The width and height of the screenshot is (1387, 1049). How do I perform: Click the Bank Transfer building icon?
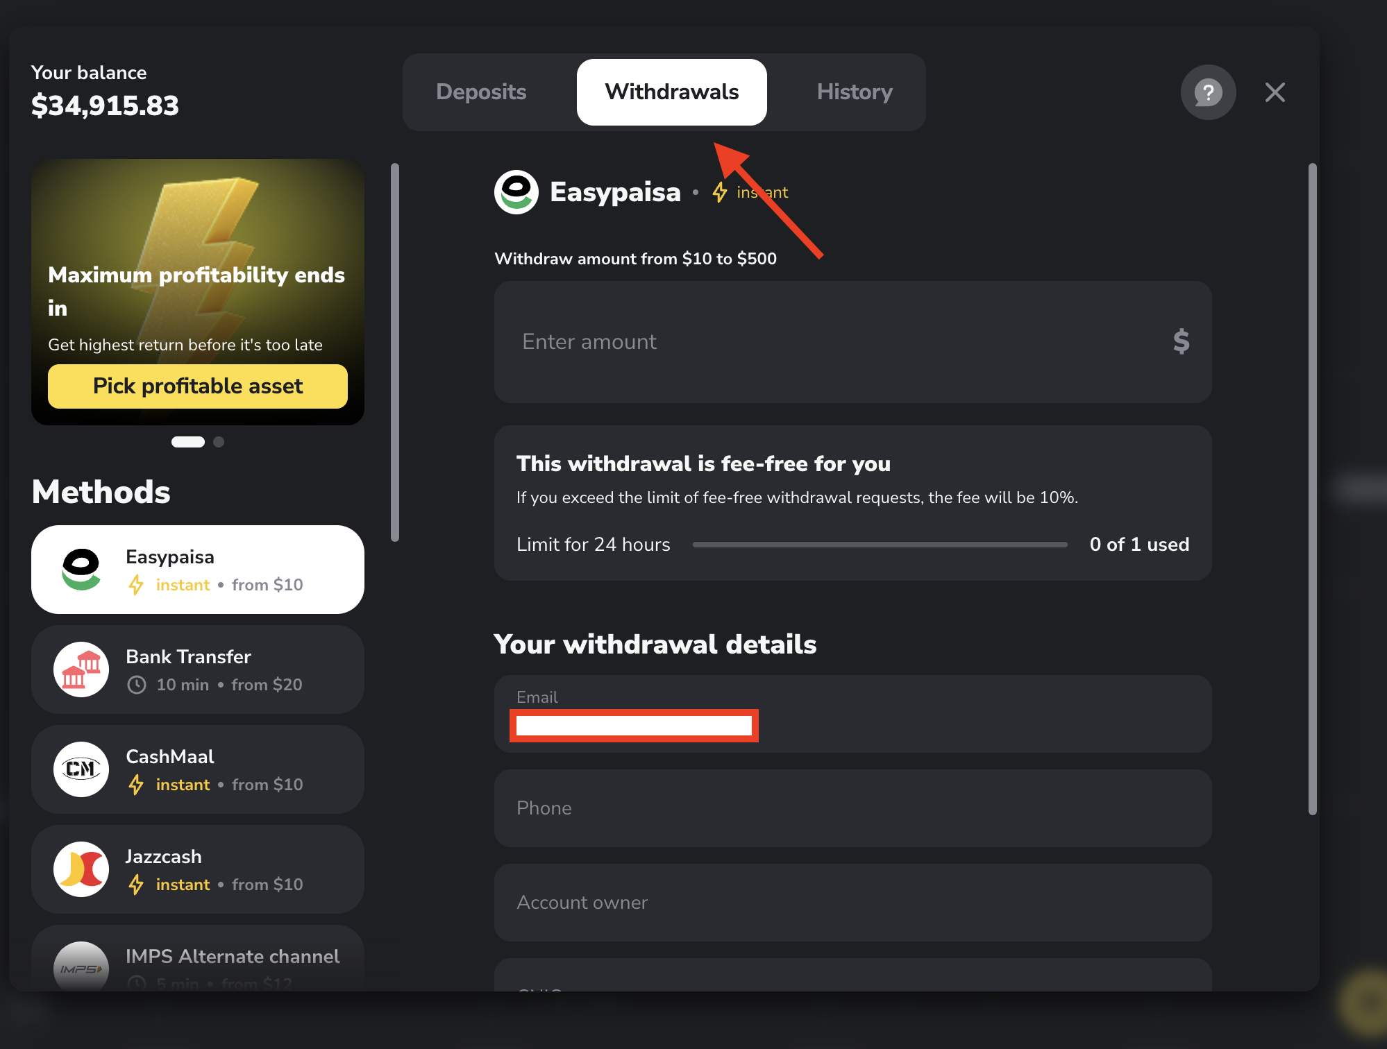tap(81, 670)
